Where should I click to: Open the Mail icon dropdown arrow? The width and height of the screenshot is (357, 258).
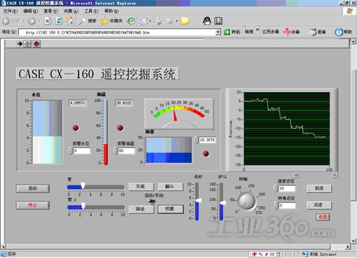pos(150,21)
